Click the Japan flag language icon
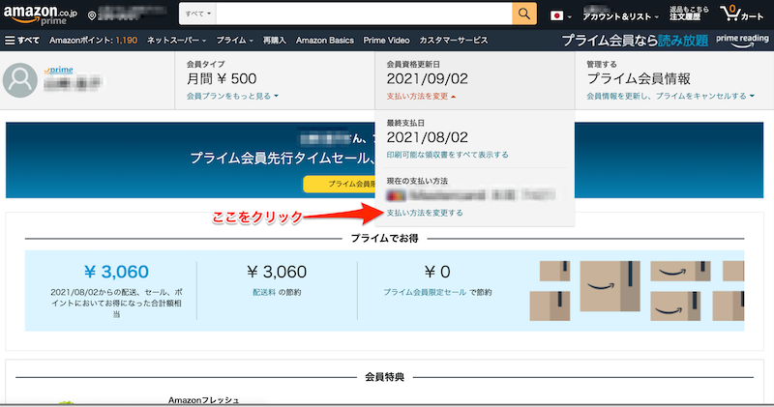Viewport: 774px width, 407px height. pos(557,15)
